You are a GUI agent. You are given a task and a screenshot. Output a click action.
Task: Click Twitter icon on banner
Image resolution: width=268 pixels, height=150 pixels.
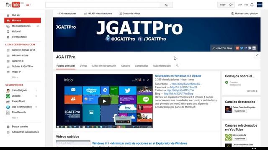(x=242, y=48)
